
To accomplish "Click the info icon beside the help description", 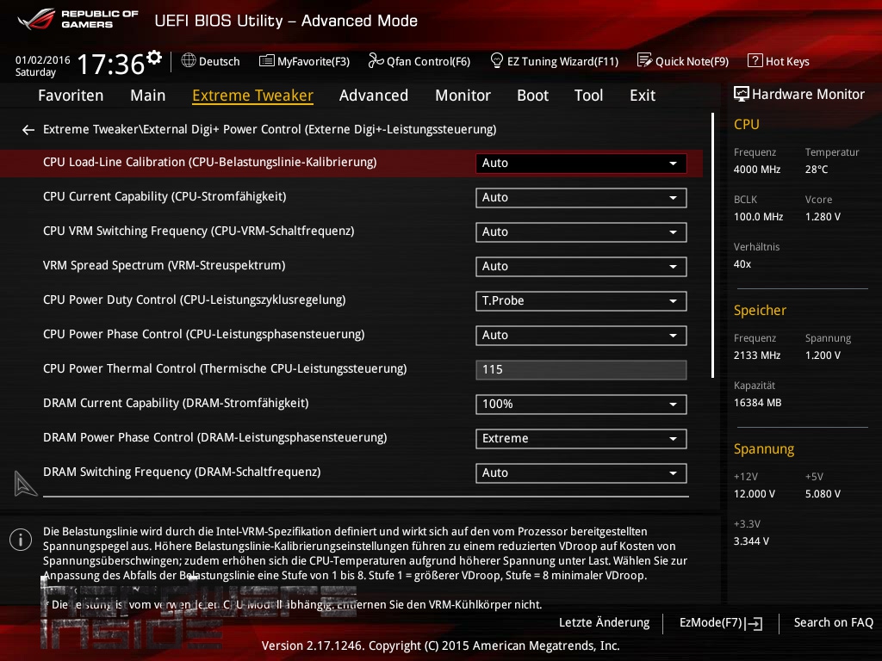I will (x=21, y=540).
